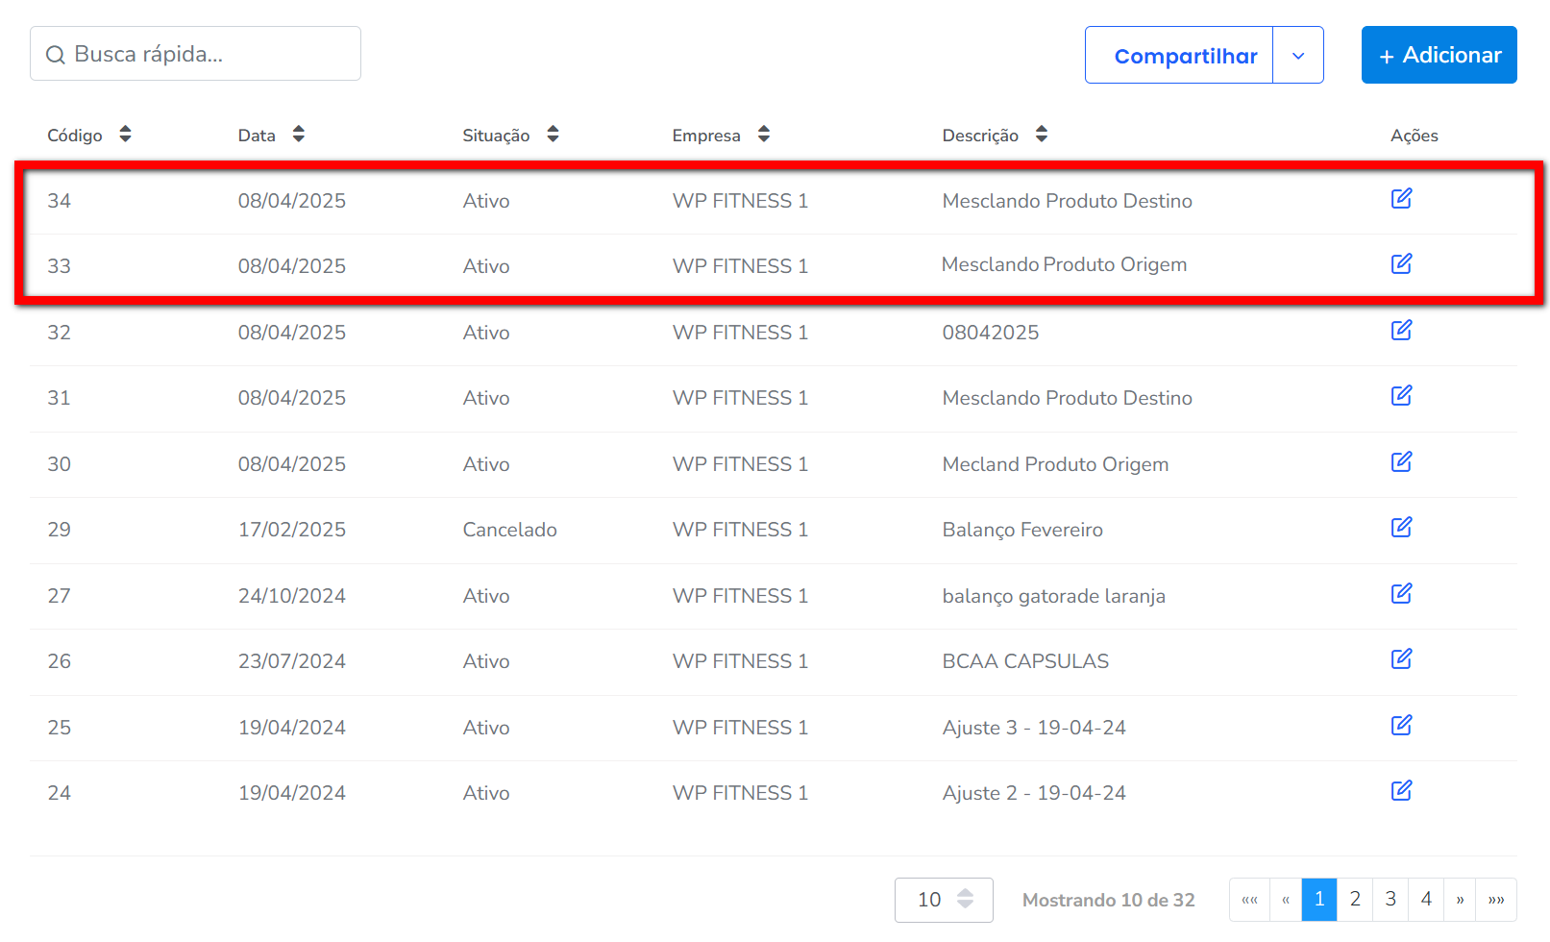Click the Compartilhar button

click(x=1185, y=56)
